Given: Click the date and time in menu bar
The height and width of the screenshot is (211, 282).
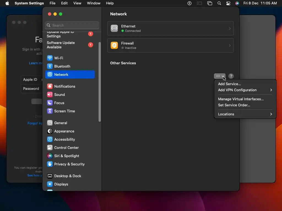Looking at the screenshot, I should click(x=260, y=3).
